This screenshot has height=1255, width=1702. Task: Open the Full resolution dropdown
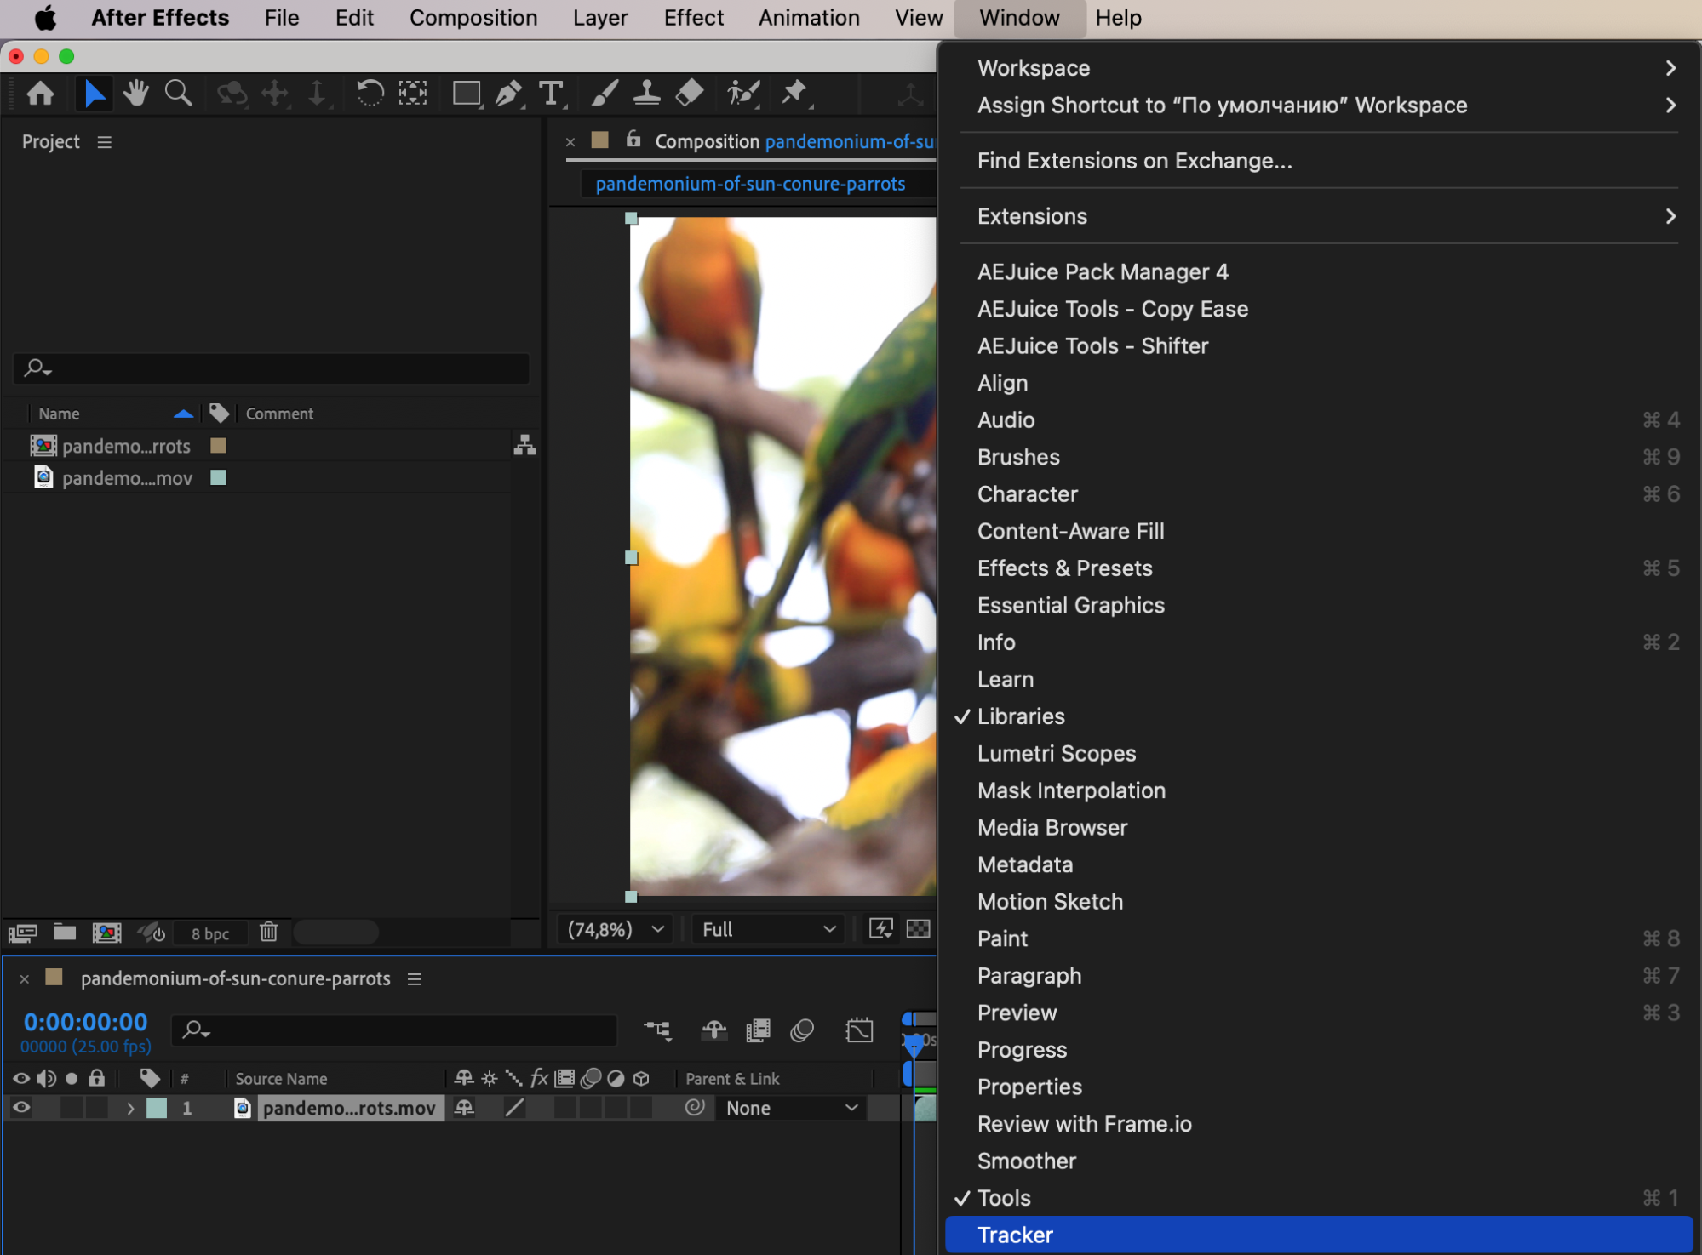coord(768,929)
